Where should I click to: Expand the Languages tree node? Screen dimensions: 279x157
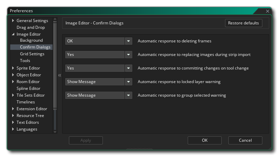[x=13, y=129]
